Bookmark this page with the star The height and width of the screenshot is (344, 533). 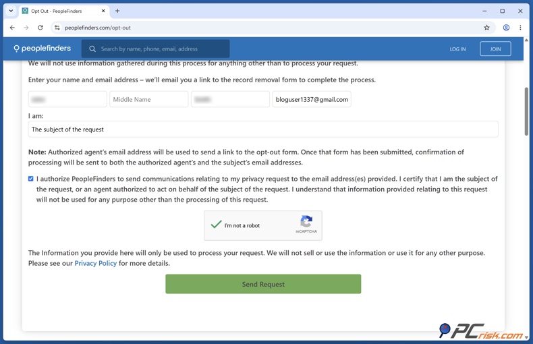pyautogui.click(x=486, y=28)
